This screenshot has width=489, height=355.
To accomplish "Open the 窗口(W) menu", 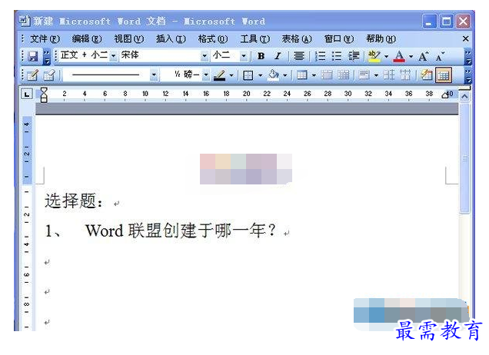I will pyautogui.click(x=339, y=39).
